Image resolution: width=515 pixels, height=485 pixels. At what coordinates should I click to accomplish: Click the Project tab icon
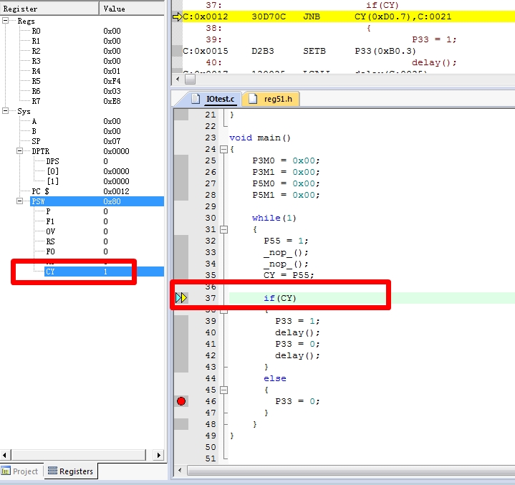pos(6,471)
